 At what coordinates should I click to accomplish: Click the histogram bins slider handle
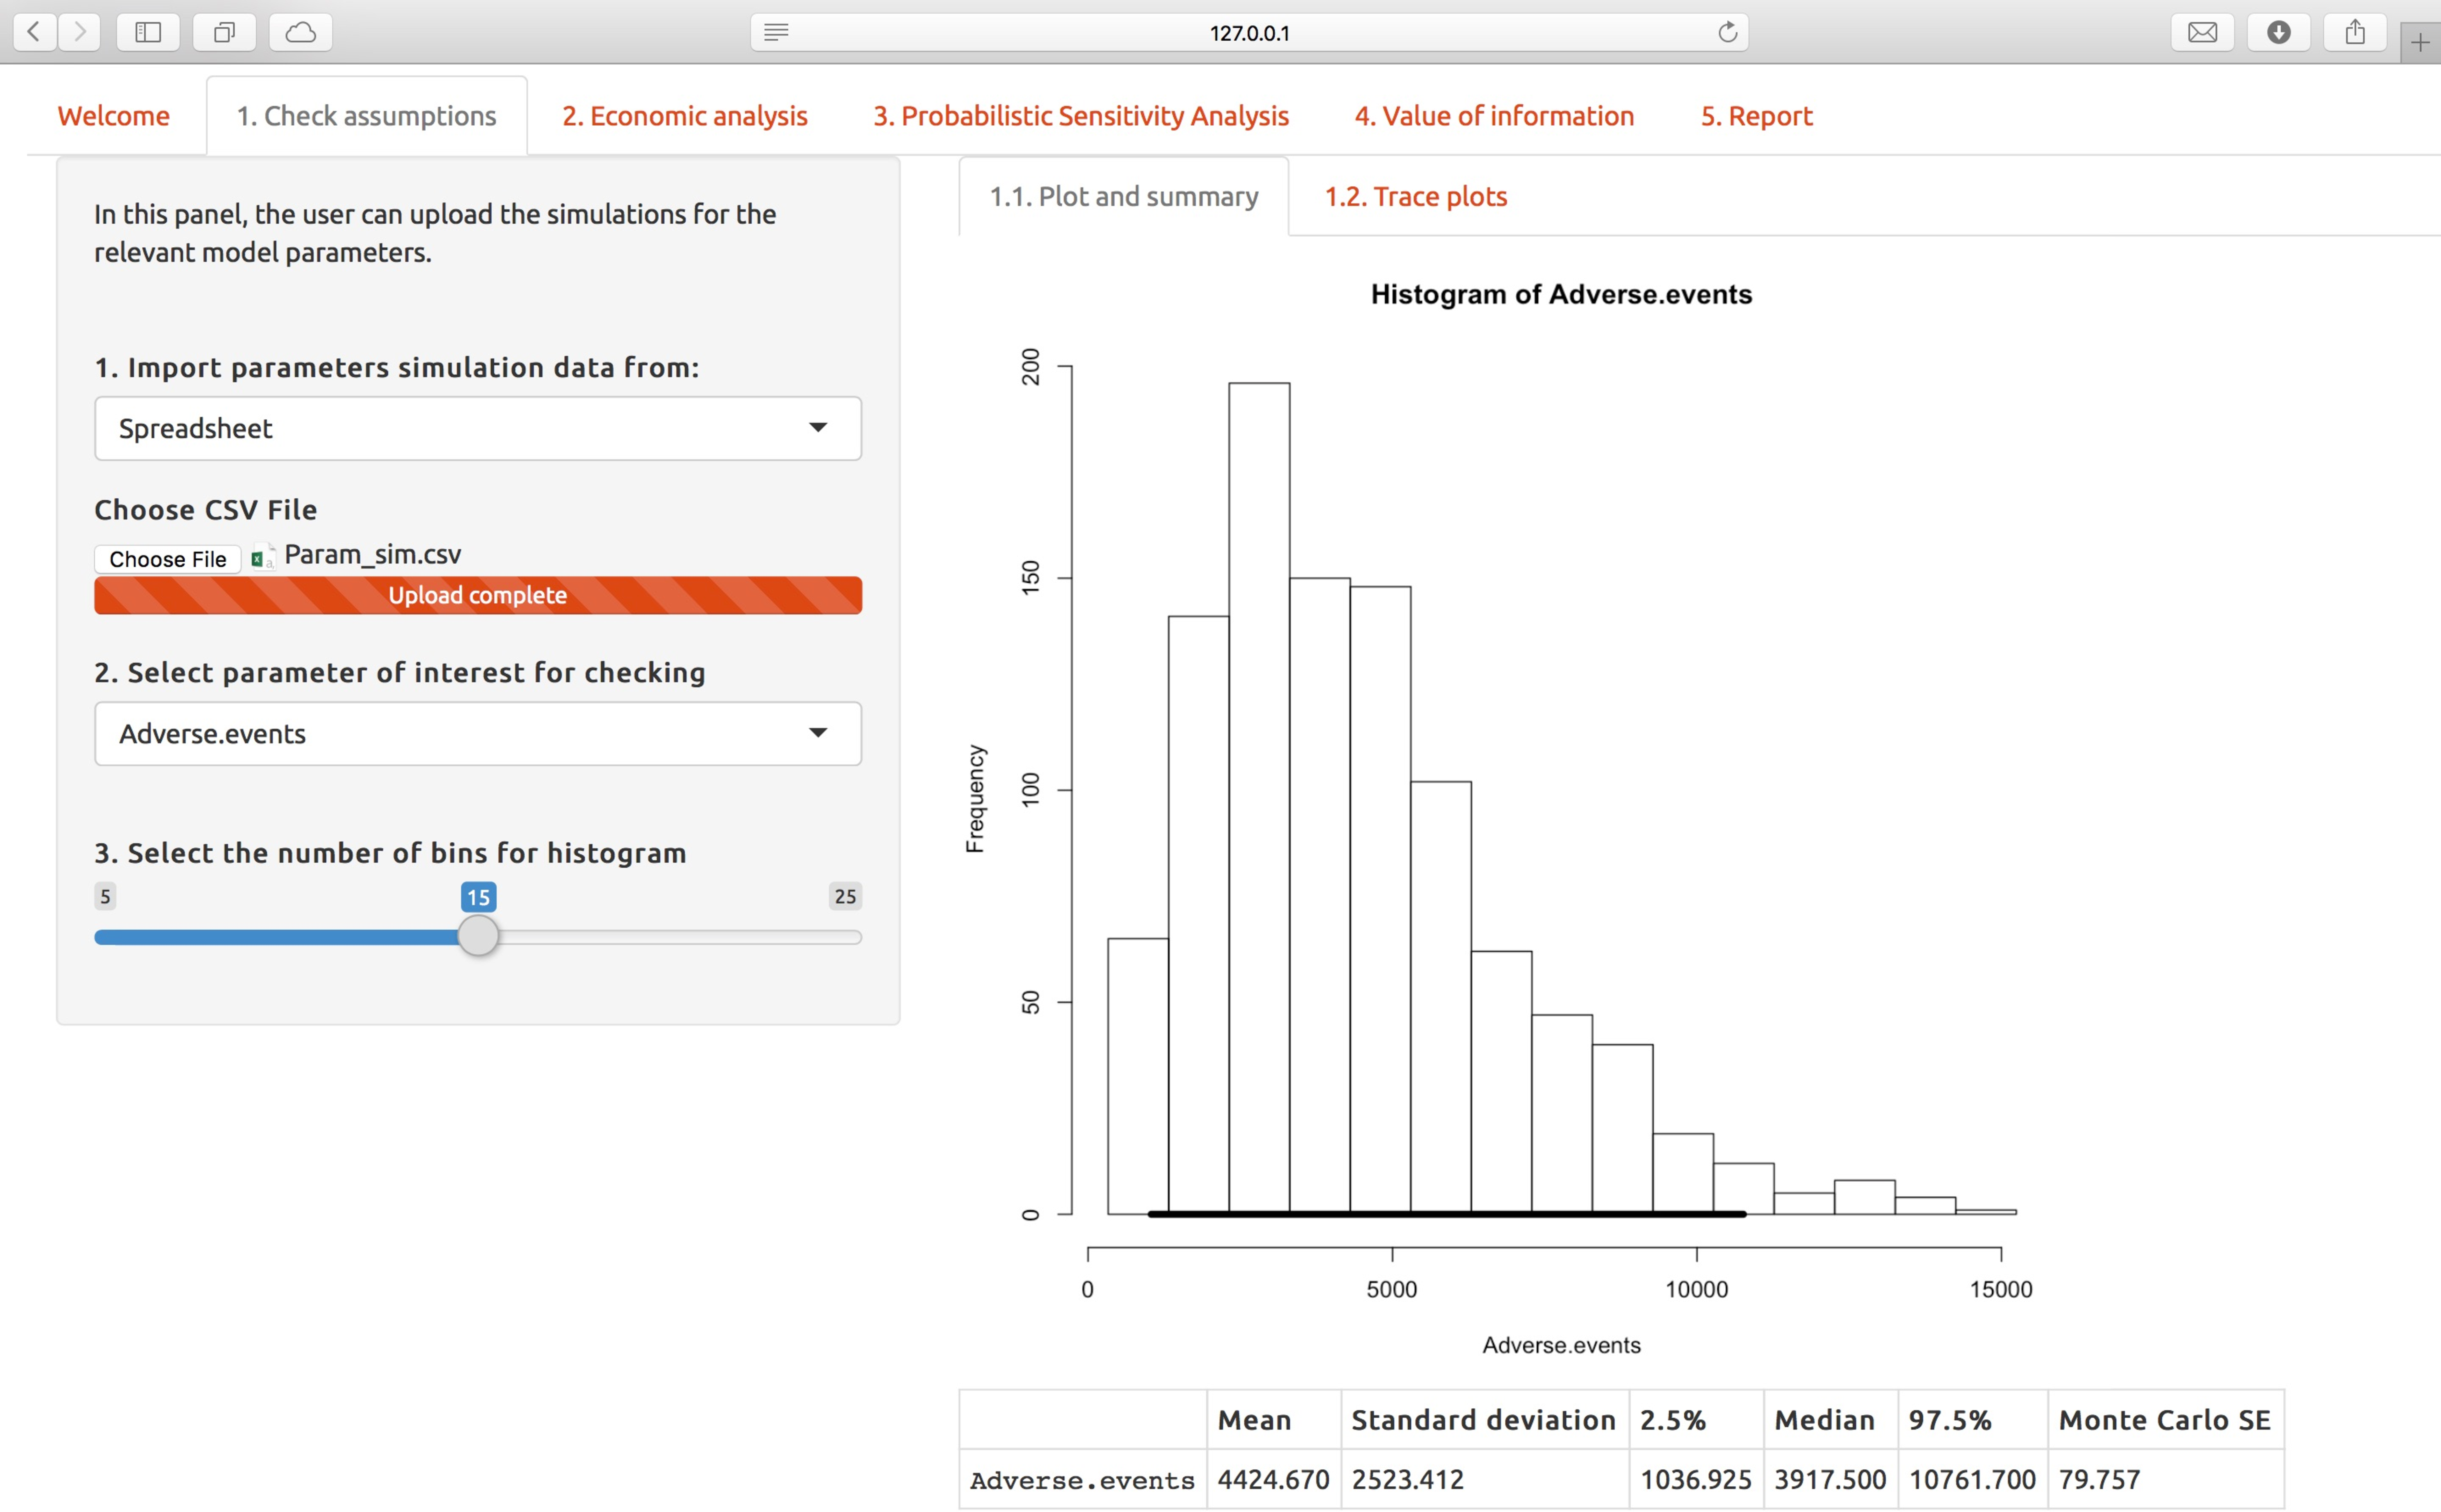pos(478,937)
